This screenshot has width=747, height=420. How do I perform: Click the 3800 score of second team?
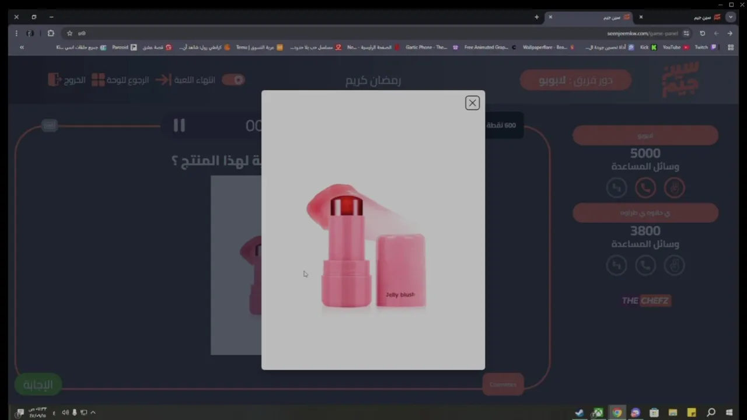click(645, 231)
